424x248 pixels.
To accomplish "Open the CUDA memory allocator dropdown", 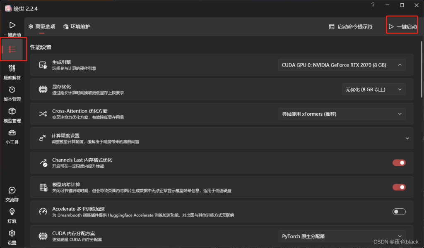I will (x=342, y=236).
